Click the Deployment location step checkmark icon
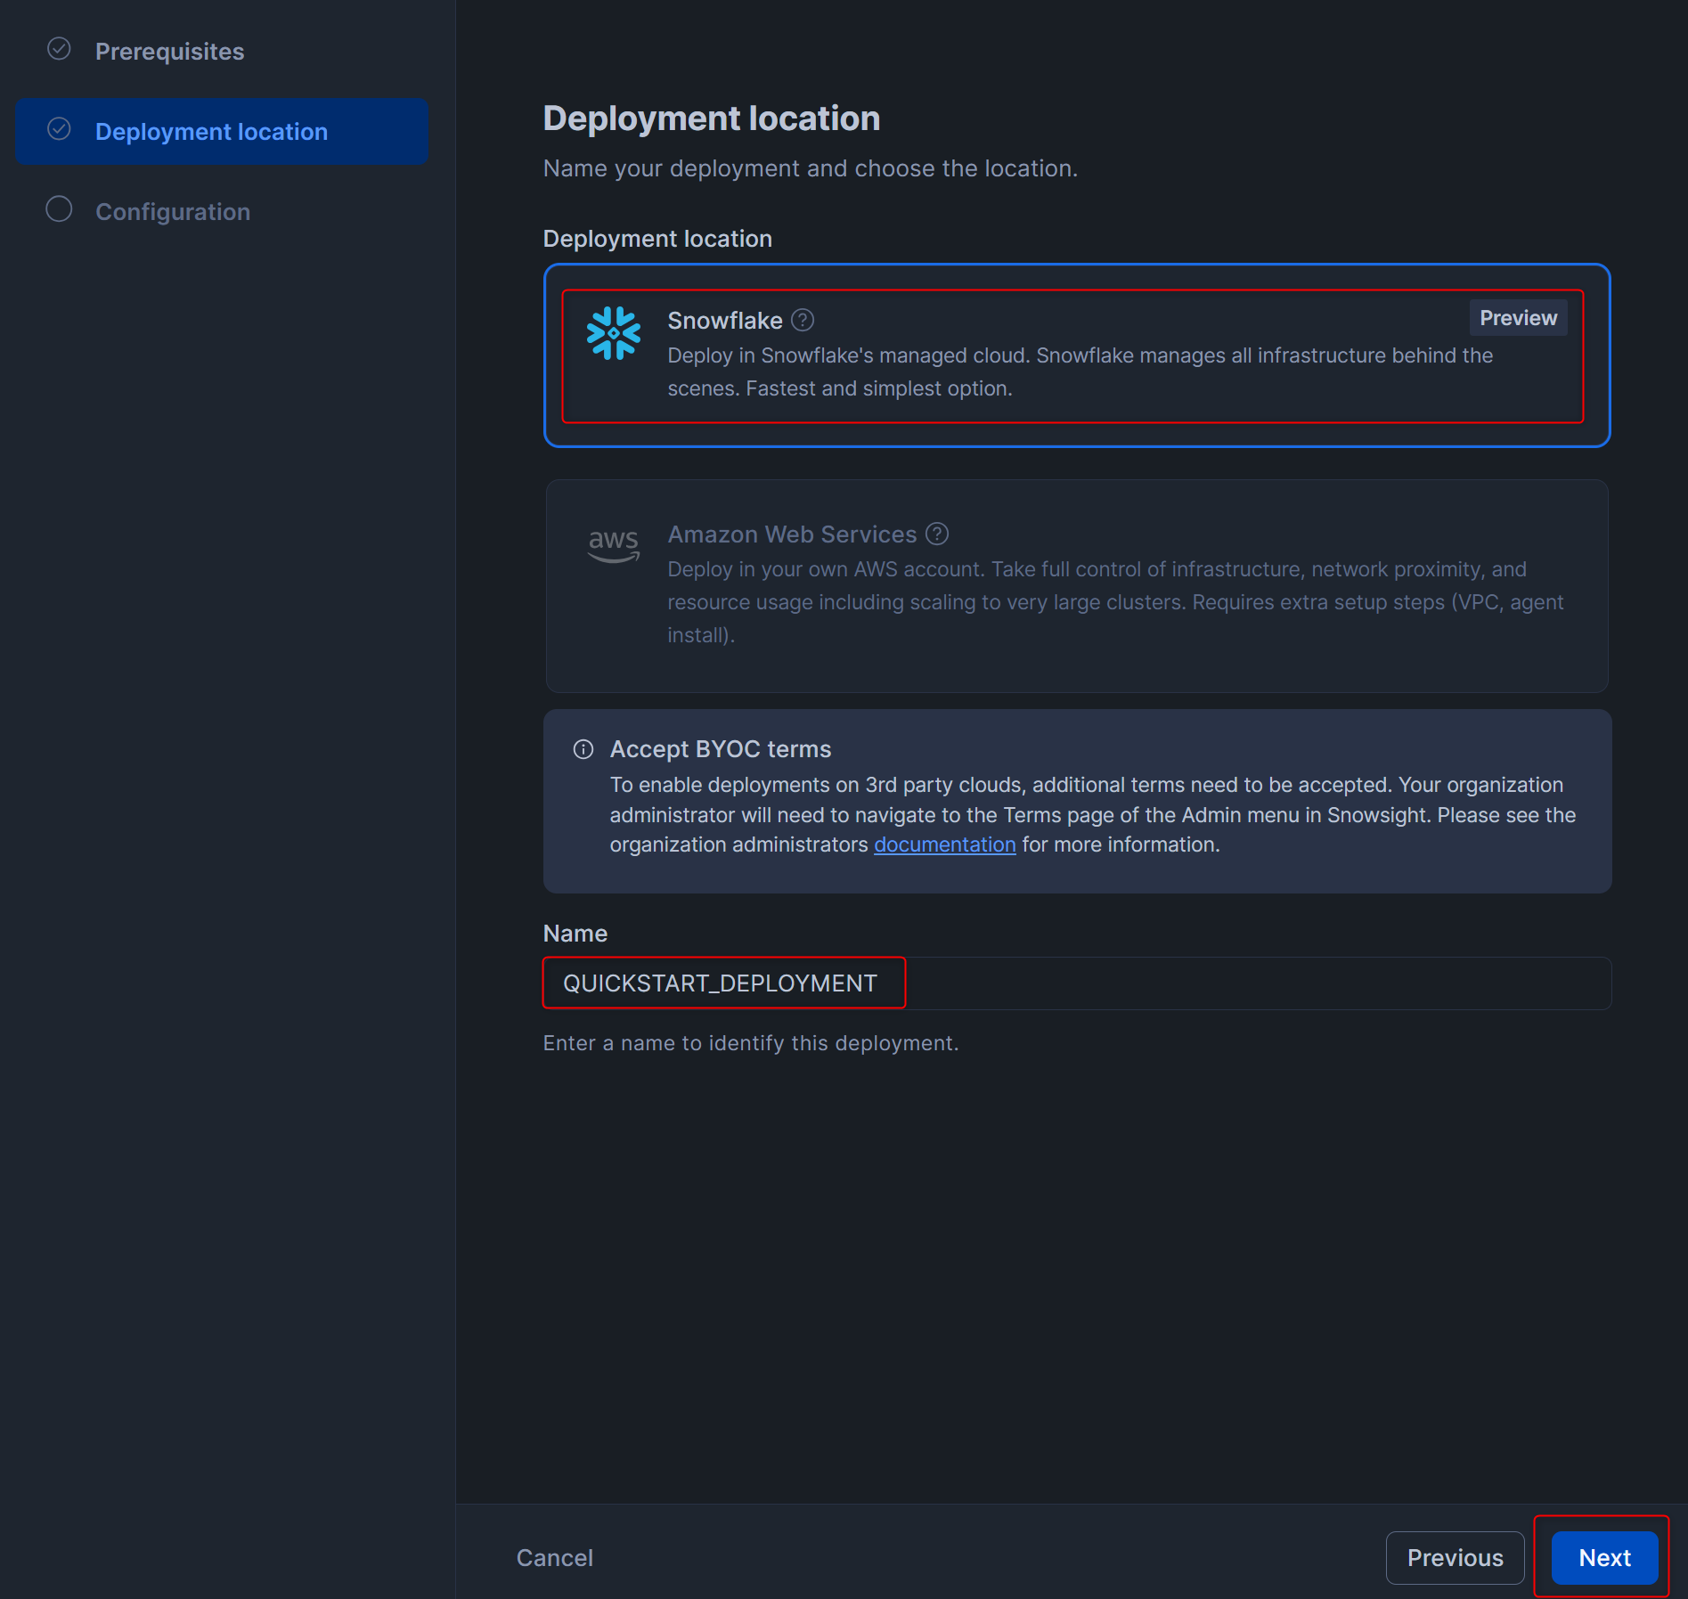1688x1599 pixels. tap(59, 130)
